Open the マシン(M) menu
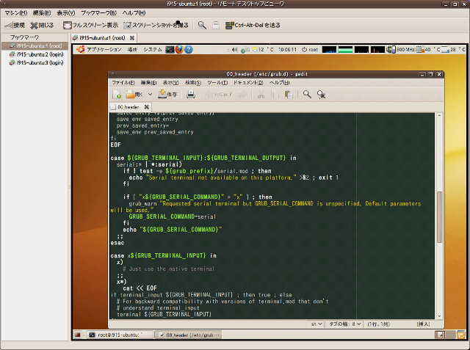470x350 pixels. coord(16,13)
